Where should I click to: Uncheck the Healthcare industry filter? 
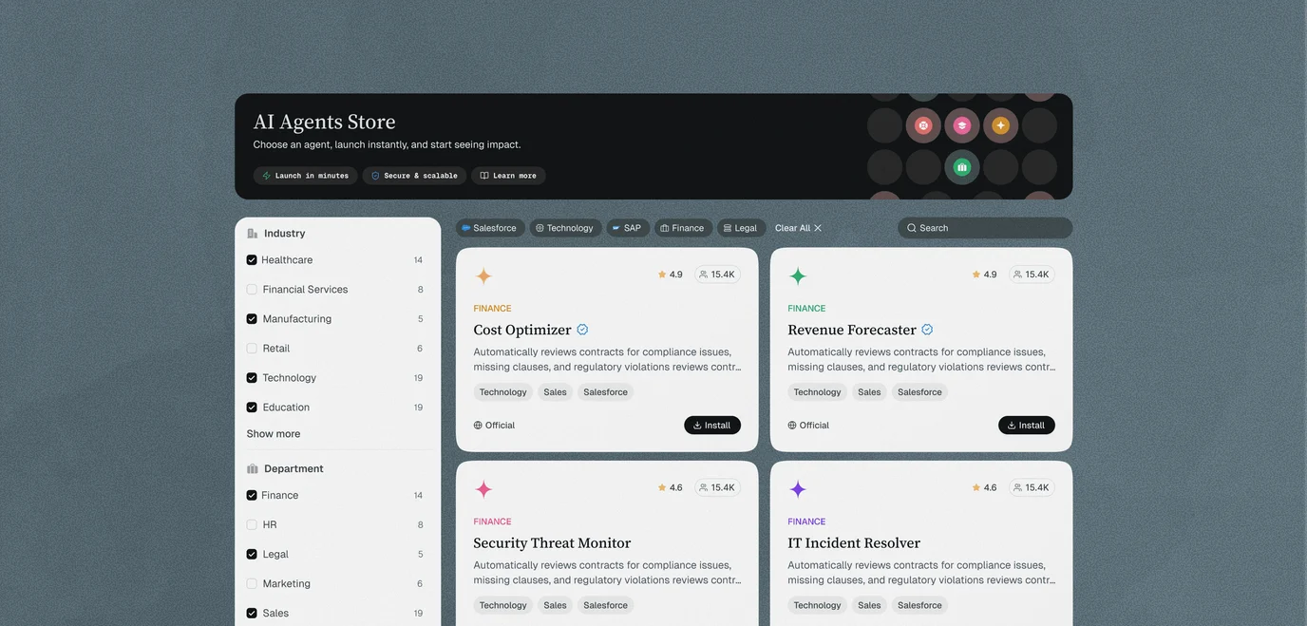[252, 260]
